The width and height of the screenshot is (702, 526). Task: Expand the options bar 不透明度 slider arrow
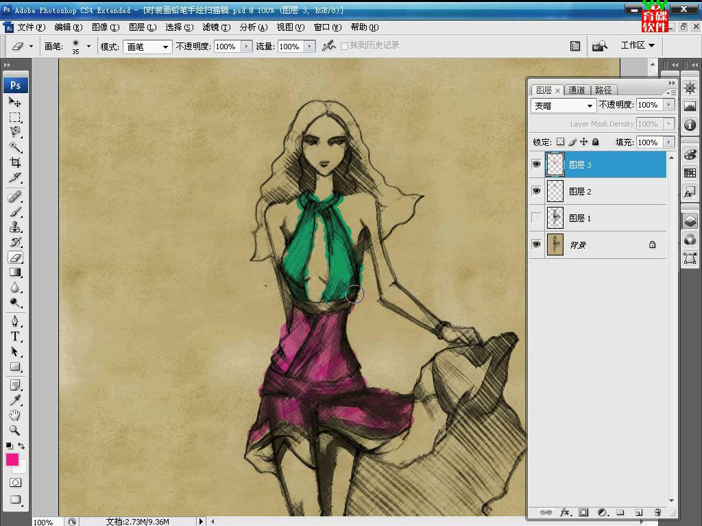[246, 46]
